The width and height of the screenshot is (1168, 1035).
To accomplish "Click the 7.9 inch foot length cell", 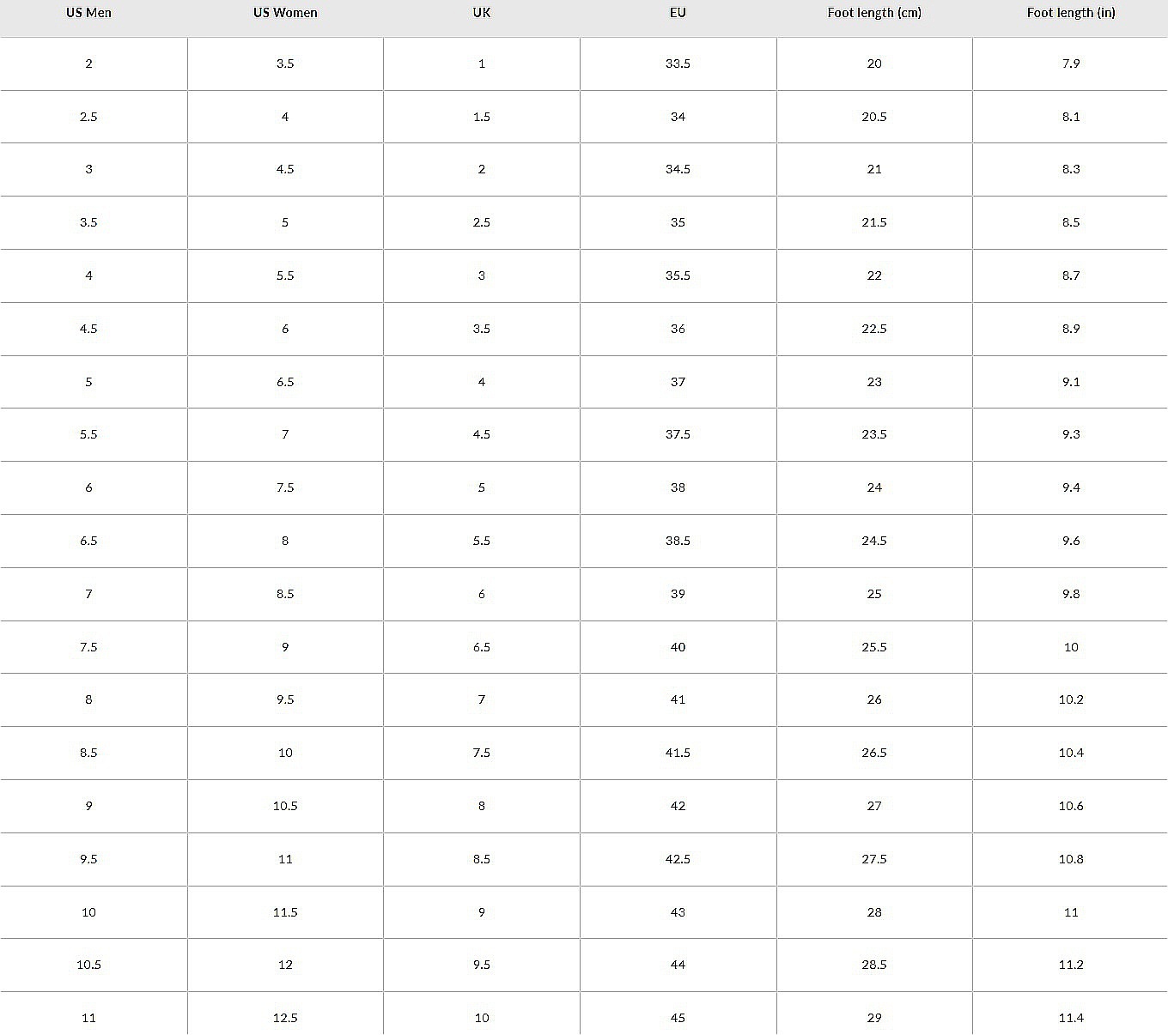I will pyautogui.click(x=1071, y=64).
